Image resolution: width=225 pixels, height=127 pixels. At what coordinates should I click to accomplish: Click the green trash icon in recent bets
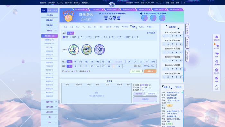point(182,93)
